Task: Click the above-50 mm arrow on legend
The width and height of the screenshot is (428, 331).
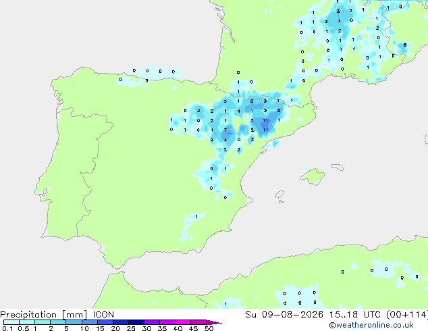Action: [x=214, y=322]
